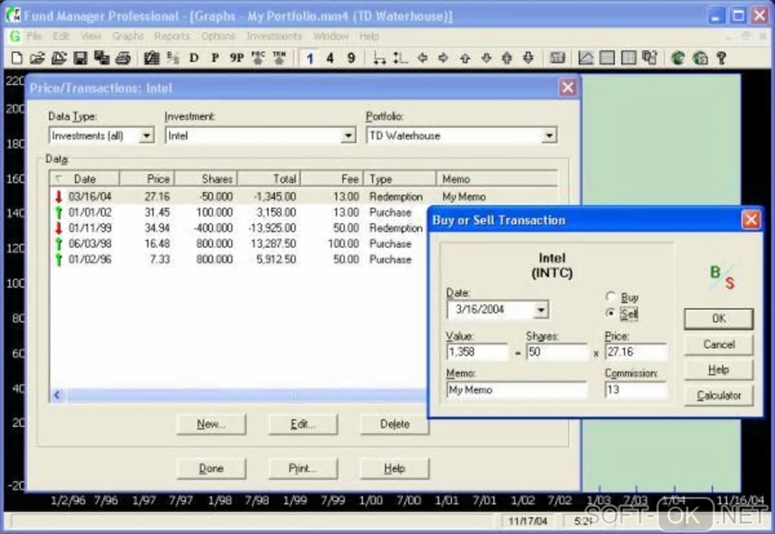This screenshot has width=775, height=534.
Task: Click the green globe toolbar icon
Action: click(678, 58)
